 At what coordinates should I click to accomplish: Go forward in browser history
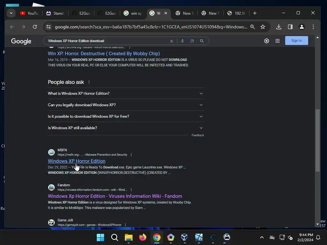click(x=23, y=27)
